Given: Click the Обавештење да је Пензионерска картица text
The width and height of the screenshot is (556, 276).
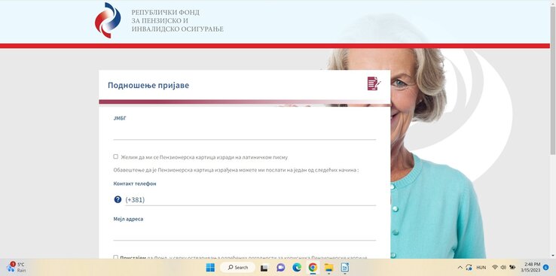Looking at the screenshot, I should [x=236, y=170].
